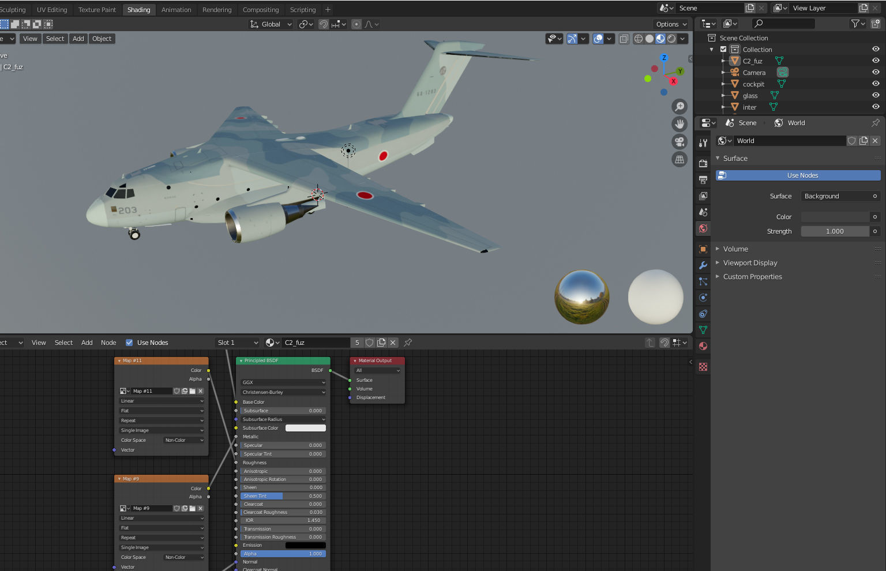
Task: Select wireframe viewport shading
Action: pyautogui.click(x=639, y=39)
